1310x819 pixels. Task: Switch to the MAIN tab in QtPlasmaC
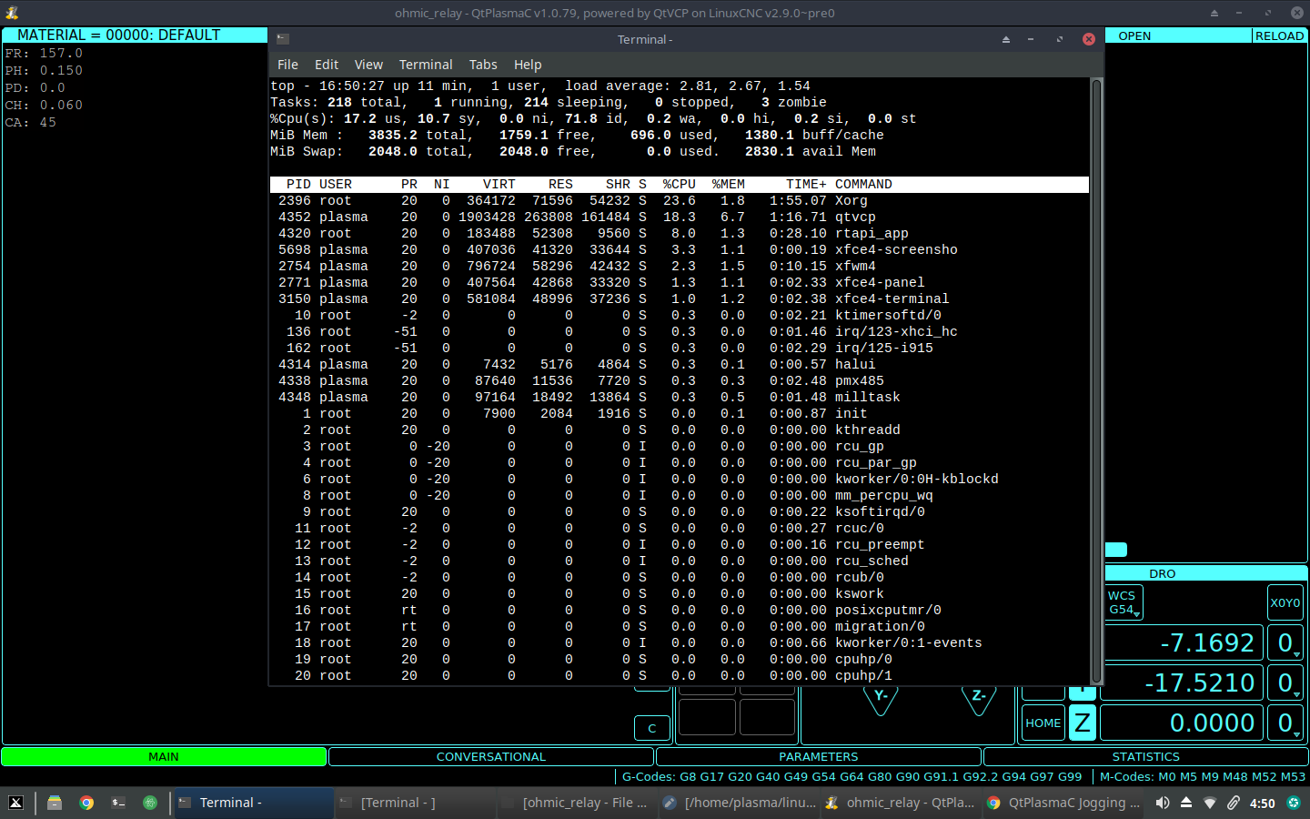click(x=164, y=756)
